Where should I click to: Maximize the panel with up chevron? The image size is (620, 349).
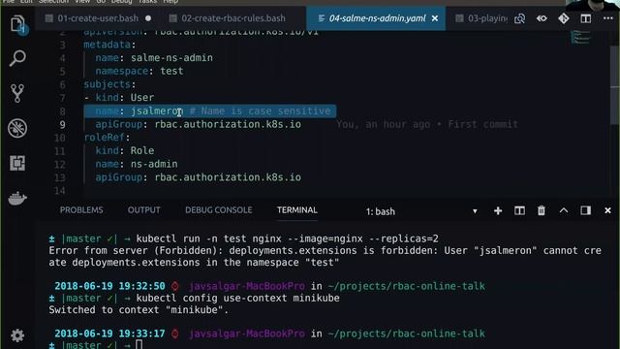pos(564,210)
